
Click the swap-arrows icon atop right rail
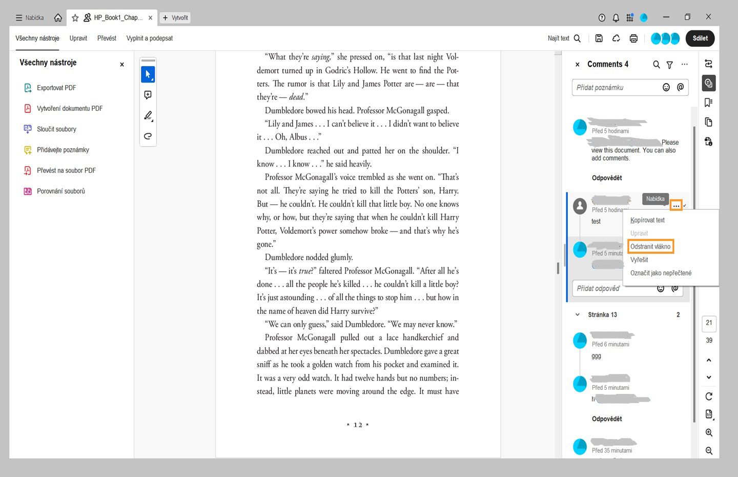pyautogui.click(x=709, y=64)
